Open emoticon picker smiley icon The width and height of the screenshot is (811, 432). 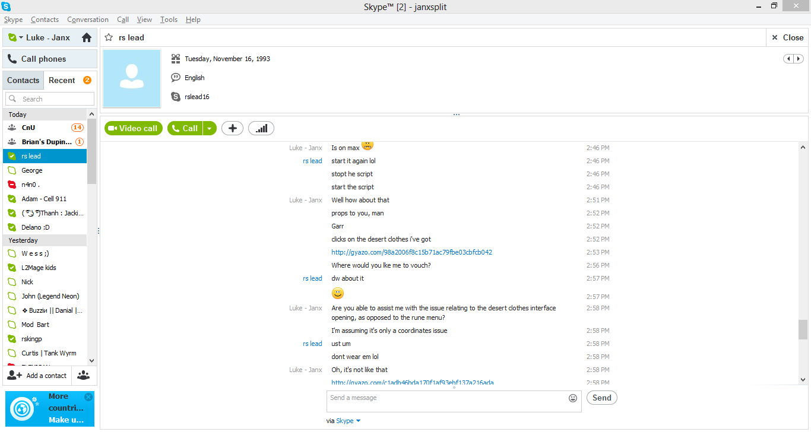[x=573, y=398]
